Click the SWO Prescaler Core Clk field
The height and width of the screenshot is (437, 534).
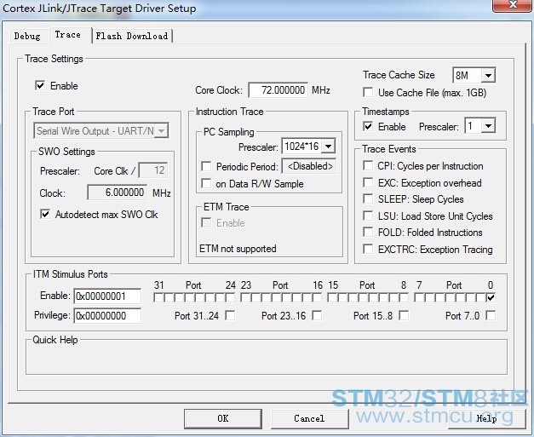click(153, 170)
